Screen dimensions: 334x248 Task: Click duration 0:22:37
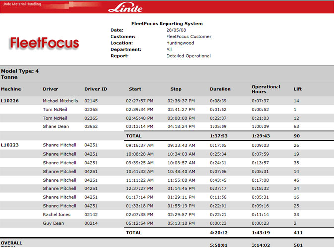point(218,118)
